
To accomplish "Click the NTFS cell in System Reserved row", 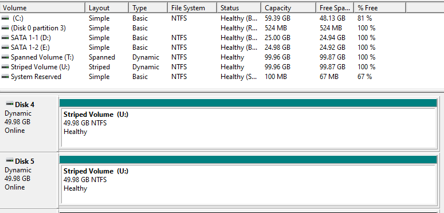I will coord(179,77).
